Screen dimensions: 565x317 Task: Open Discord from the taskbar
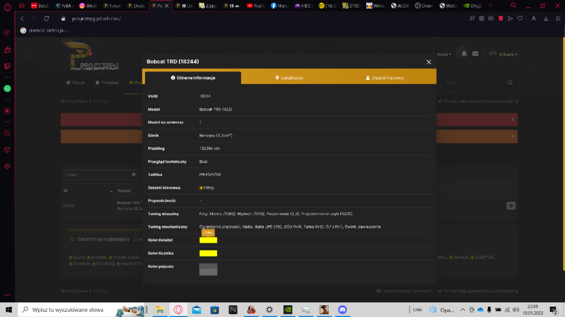(x=342, y=310)
